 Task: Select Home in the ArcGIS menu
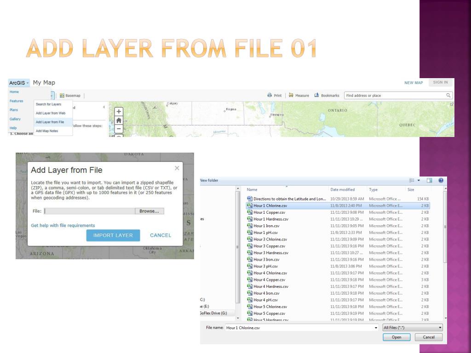click(x=14, y=92)
